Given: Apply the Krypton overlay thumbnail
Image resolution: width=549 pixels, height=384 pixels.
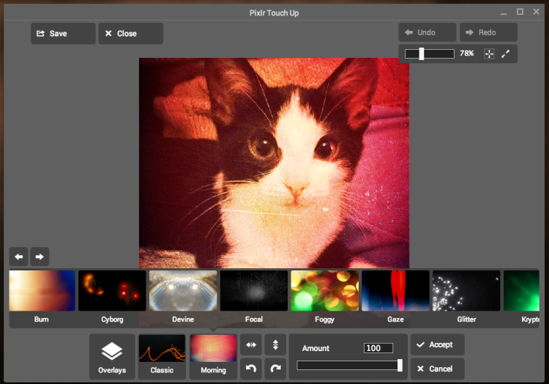Looking at the screenshot, I should tap(521, 291).
